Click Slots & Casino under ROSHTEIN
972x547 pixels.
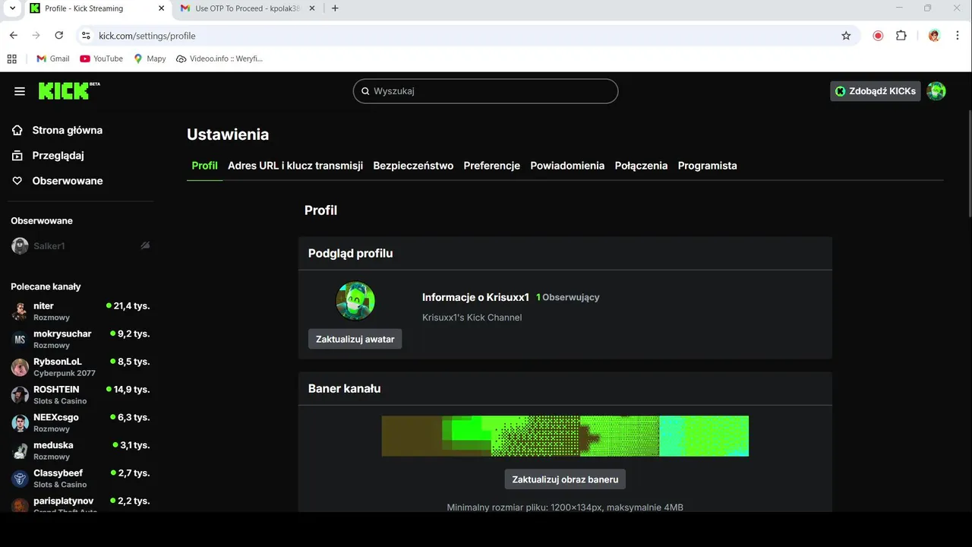pyautogui.click(x=60, y=401)
